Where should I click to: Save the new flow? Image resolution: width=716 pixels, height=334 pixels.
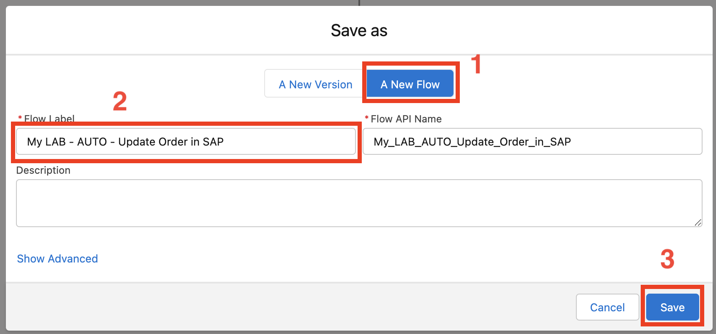tap(672, 307)
